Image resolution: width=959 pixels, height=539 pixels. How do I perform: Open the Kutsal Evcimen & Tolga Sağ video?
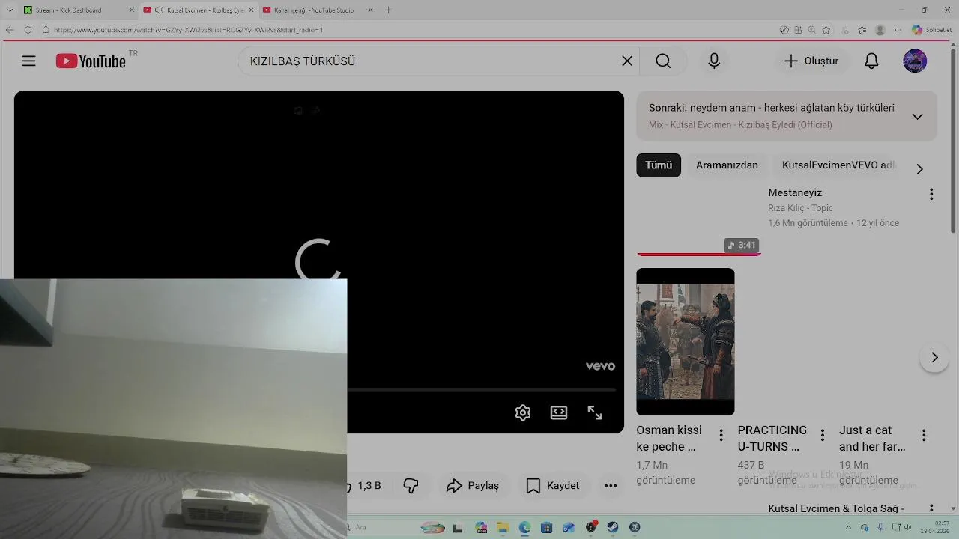pyautogui.click(x=835, y=509)
